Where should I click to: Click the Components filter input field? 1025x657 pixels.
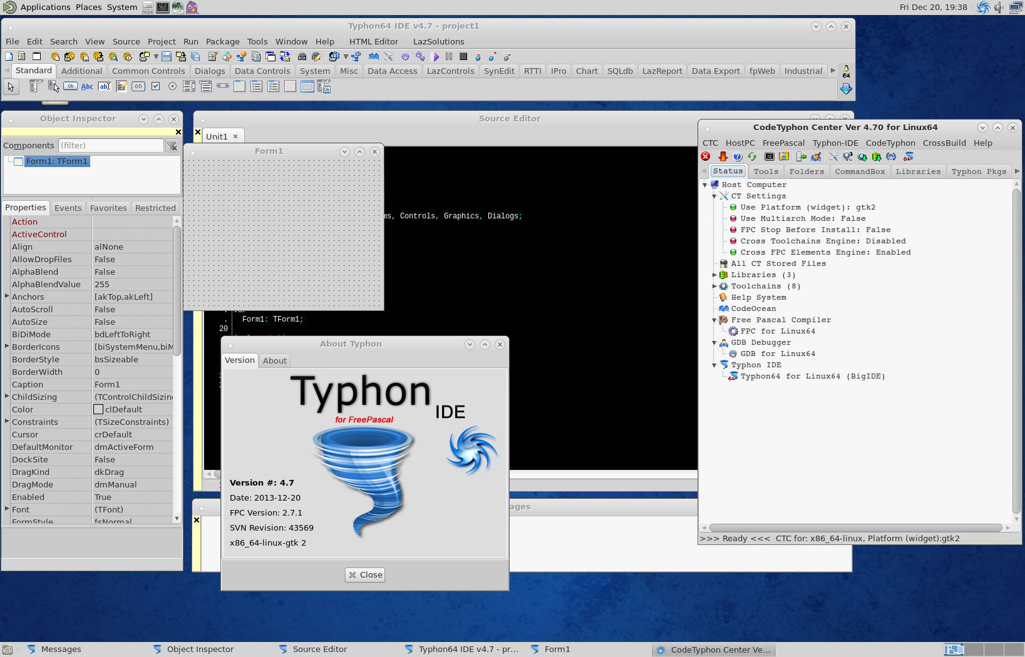pyautogui.click(x=111, y=145)
